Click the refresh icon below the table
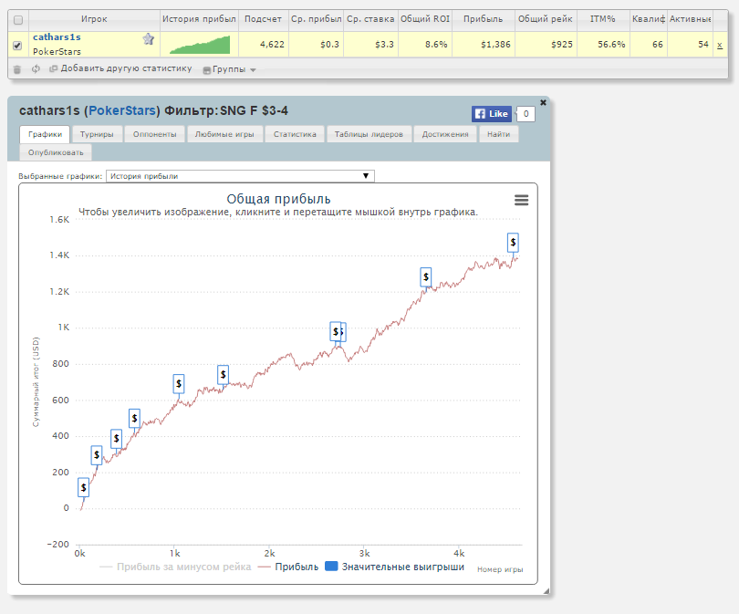Viewport: 739px width, 614px height. (36, 68)
